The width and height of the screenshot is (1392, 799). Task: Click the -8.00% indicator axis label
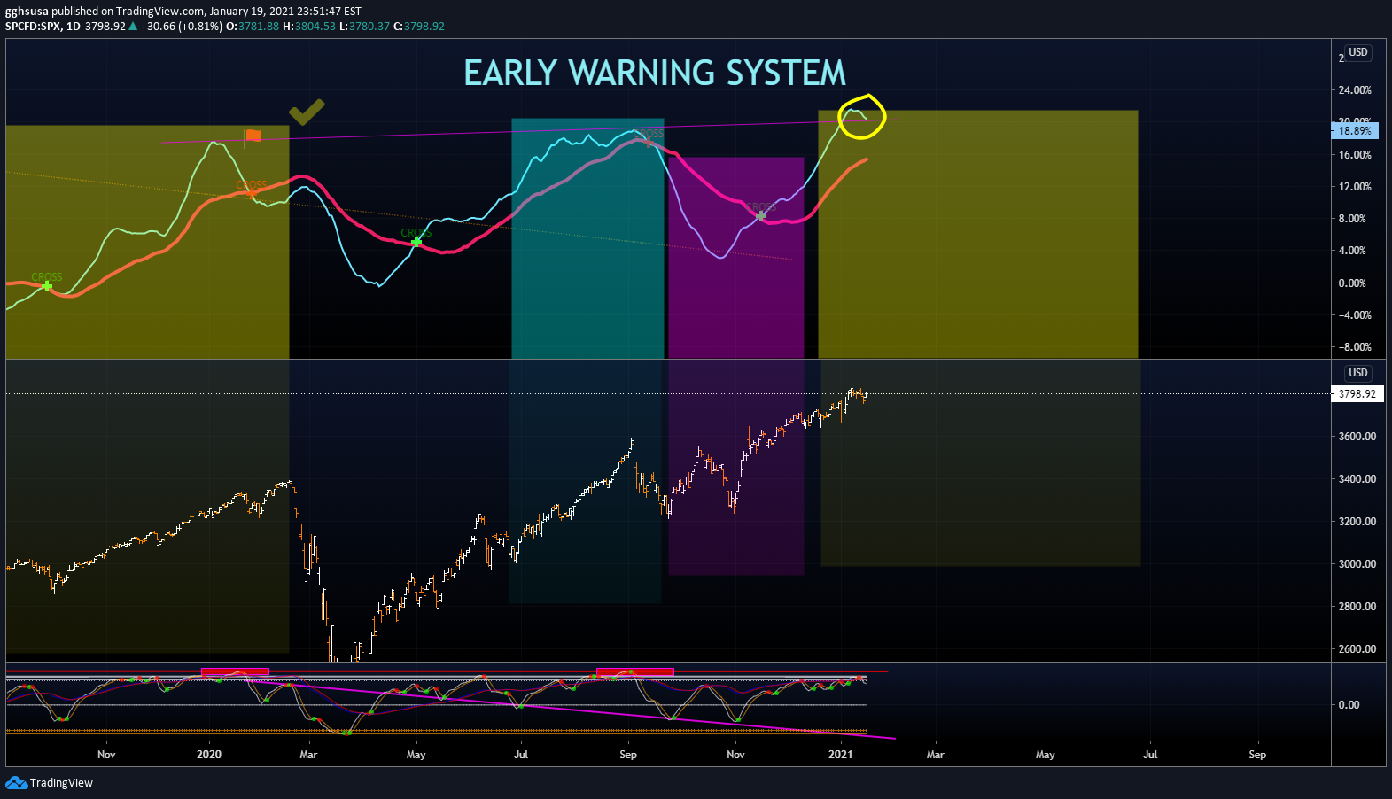pos(1355,347)
